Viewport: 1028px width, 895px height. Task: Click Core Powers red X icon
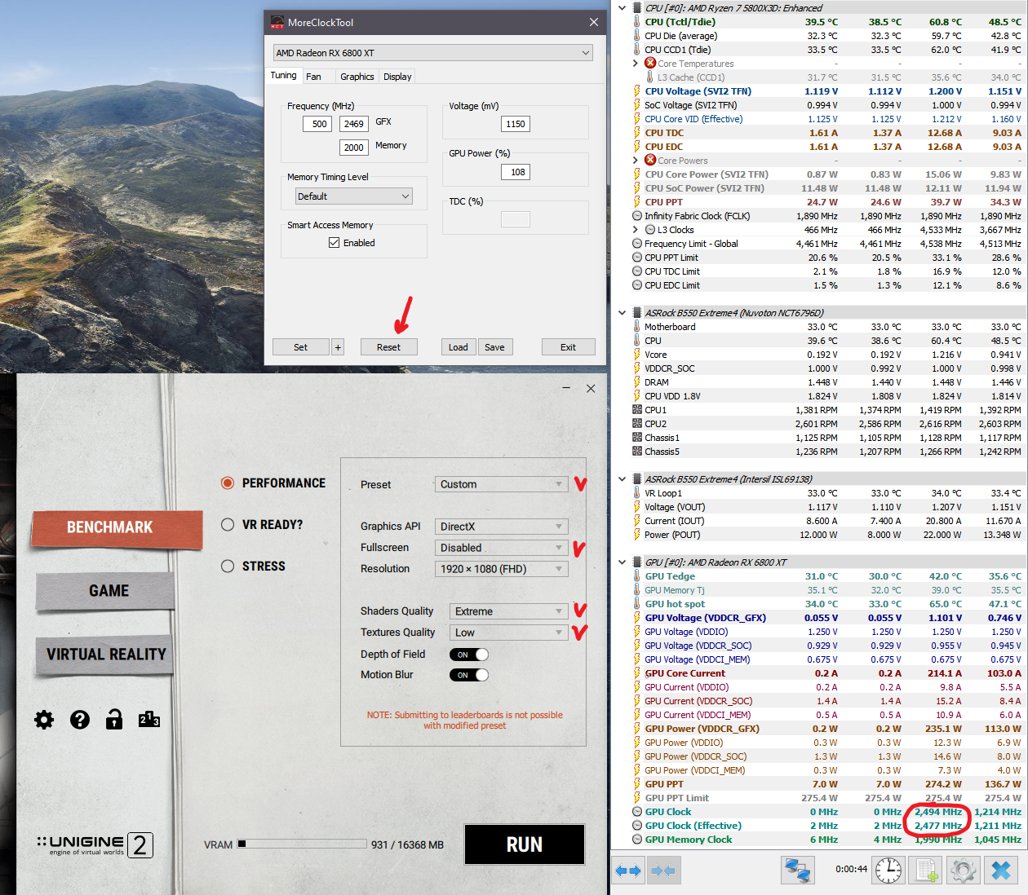pyautogui.click(x=650, y=160)
